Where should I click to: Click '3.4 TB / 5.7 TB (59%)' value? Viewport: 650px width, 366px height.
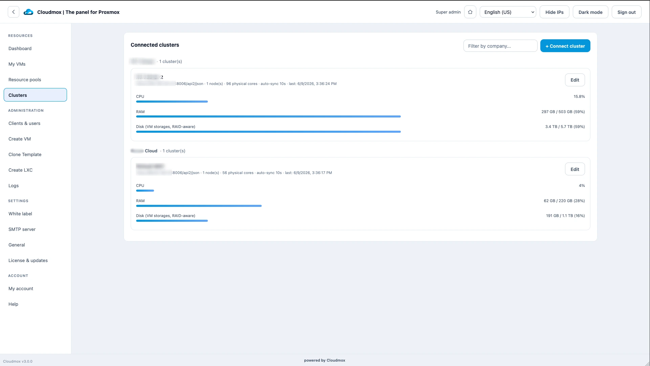coord(565,127)
